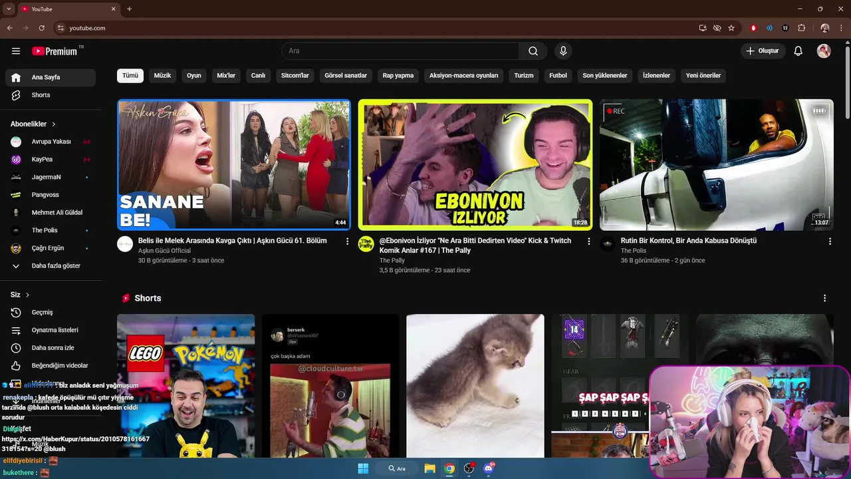Viewport: 851px width, 479px height.
Task: Open the Chrome three-dot menu
Action: [842, 28]
